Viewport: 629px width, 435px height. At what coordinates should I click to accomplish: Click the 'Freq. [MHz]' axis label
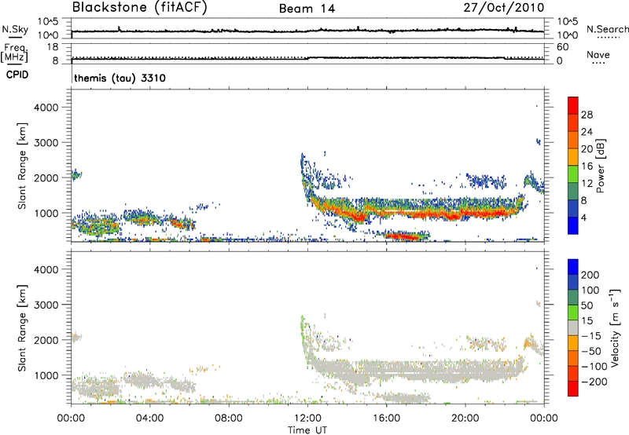14,53
